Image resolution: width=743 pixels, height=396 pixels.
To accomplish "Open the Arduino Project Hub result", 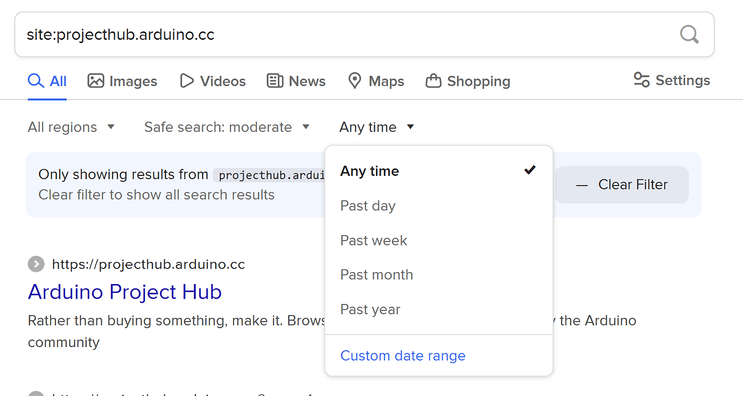I will (125, 292).
